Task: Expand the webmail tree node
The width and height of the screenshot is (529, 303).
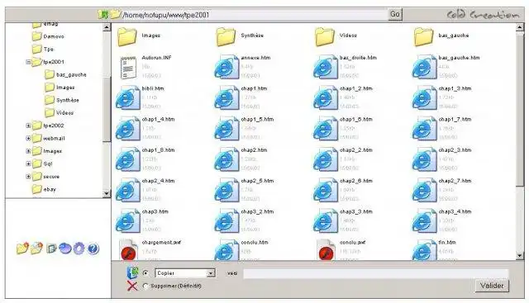Action: point(28,138)
